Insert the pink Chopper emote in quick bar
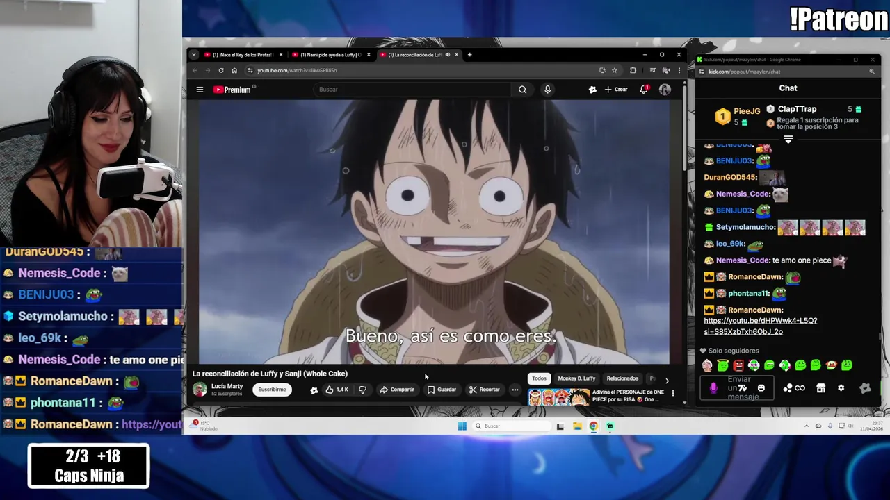The width and height of the screenshot is (890, 500). pos(707,365)
